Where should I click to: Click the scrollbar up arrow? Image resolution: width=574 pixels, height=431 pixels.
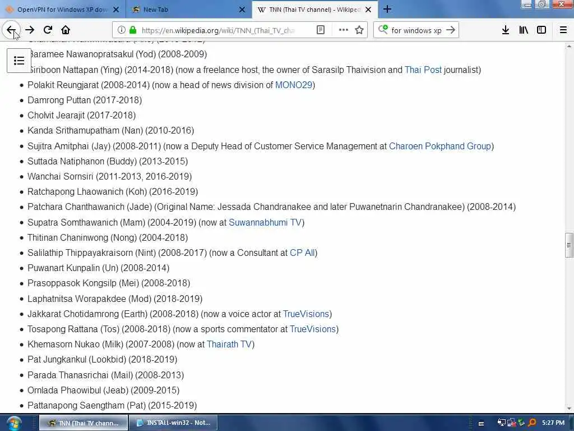click(569, 47)
